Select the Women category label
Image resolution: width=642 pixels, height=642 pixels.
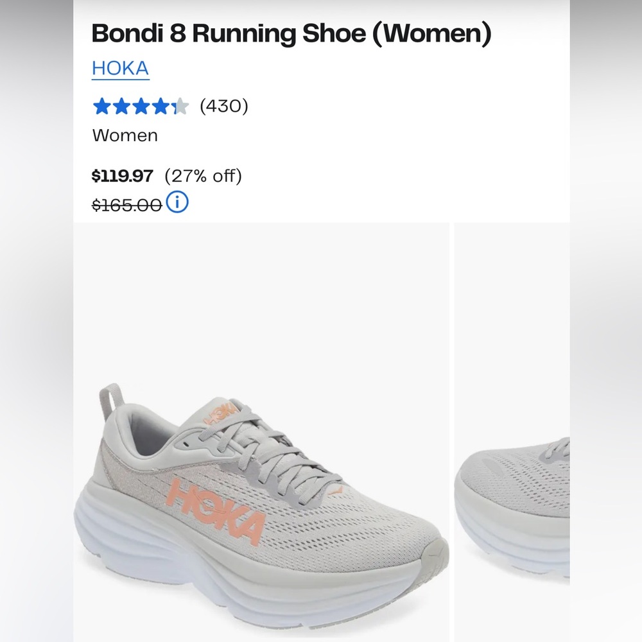(x=125, y=135)
